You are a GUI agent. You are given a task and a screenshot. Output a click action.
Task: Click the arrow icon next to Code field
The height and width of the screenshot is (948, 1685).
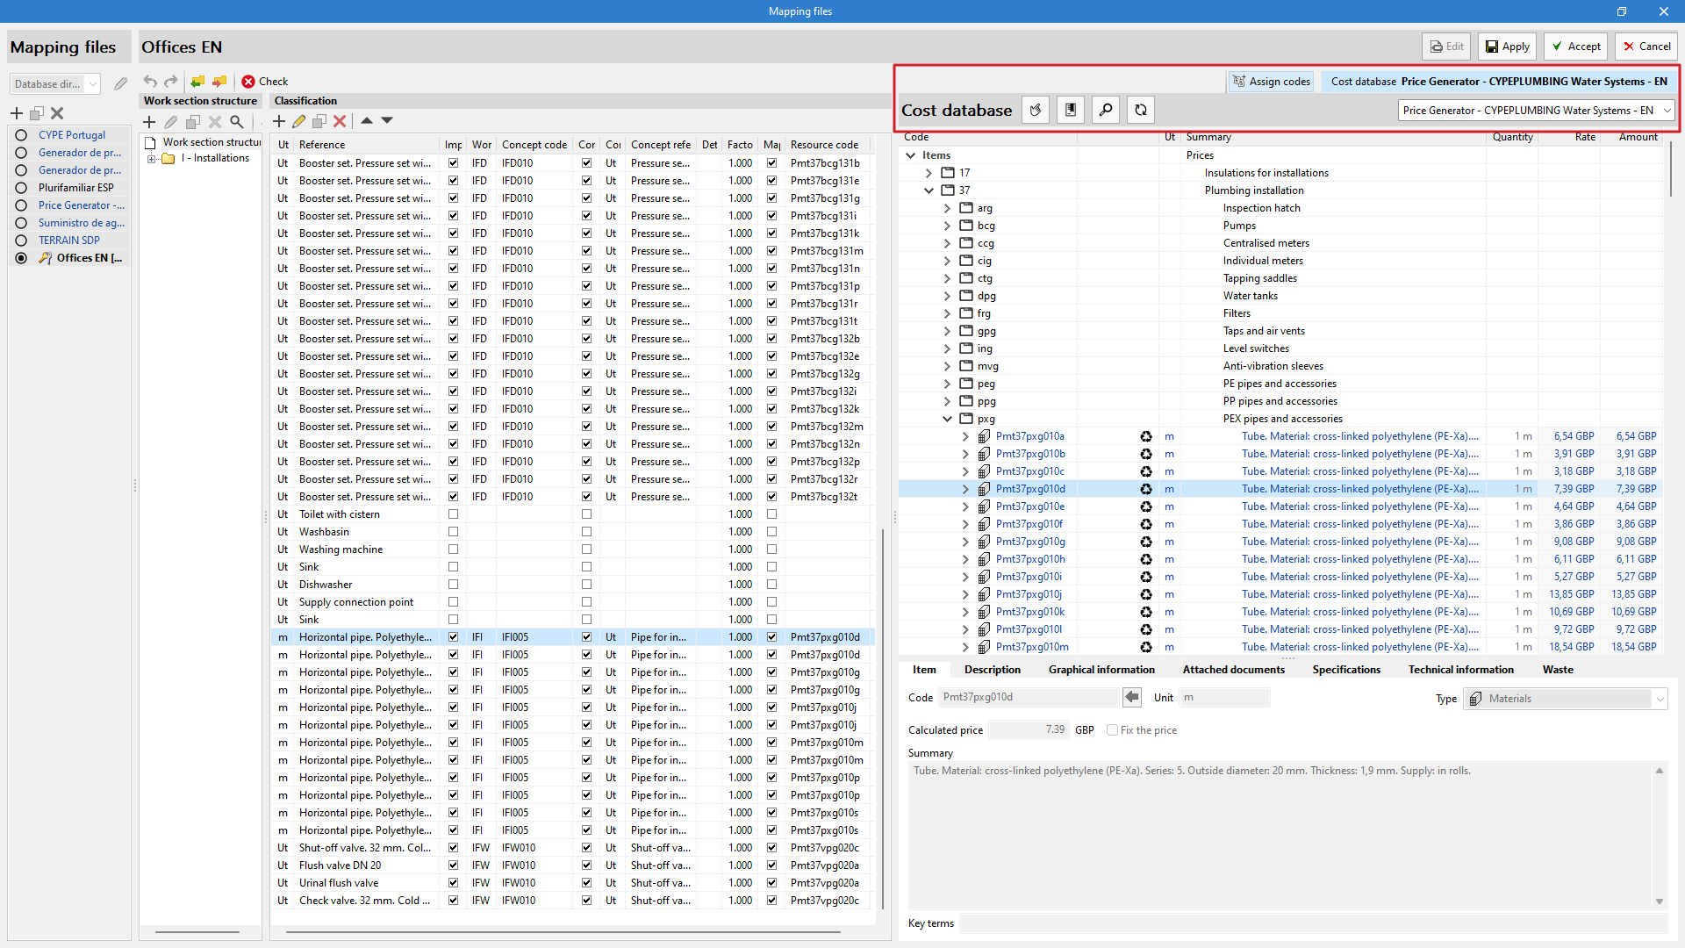coord(1132,697)
